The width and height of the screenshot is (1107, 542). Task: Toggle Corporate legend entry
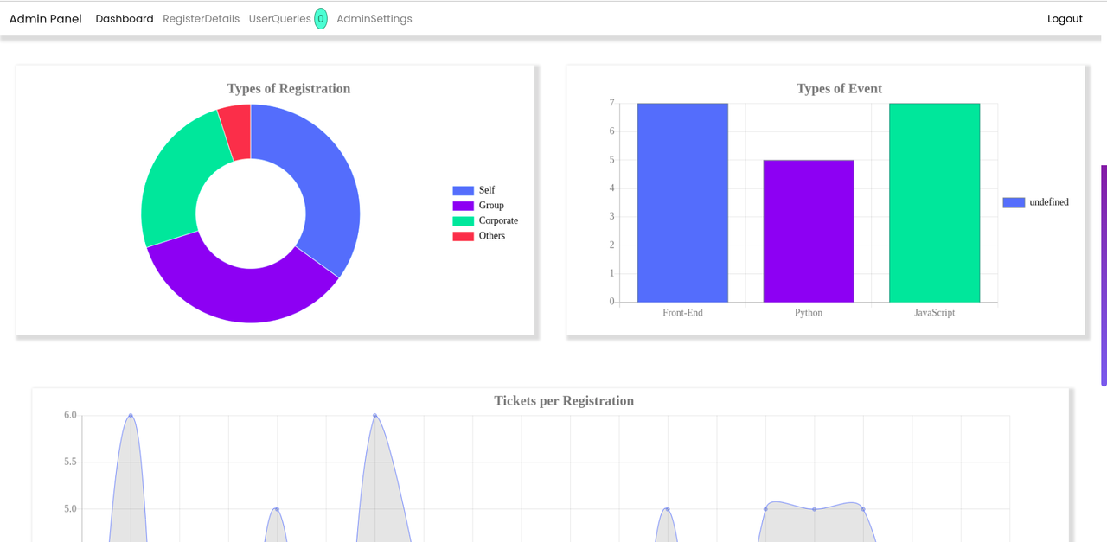click(485, 220)
